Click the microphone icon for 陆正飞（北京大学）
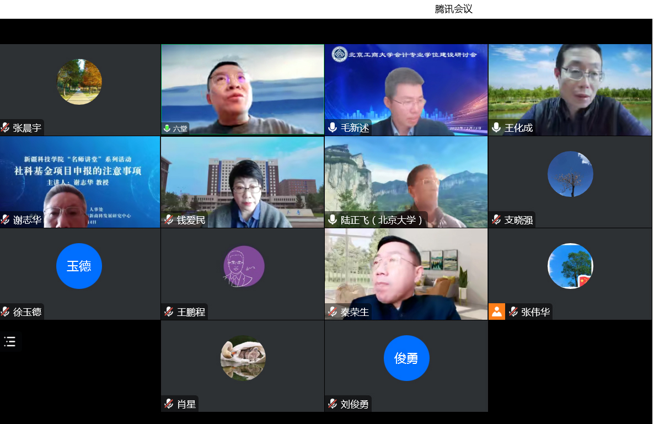 (333, 219)
